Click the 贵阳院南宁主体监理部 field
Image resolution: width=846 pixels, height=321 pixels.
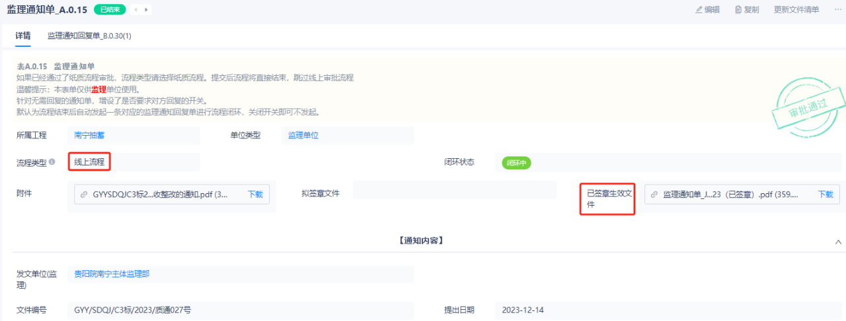241,274
